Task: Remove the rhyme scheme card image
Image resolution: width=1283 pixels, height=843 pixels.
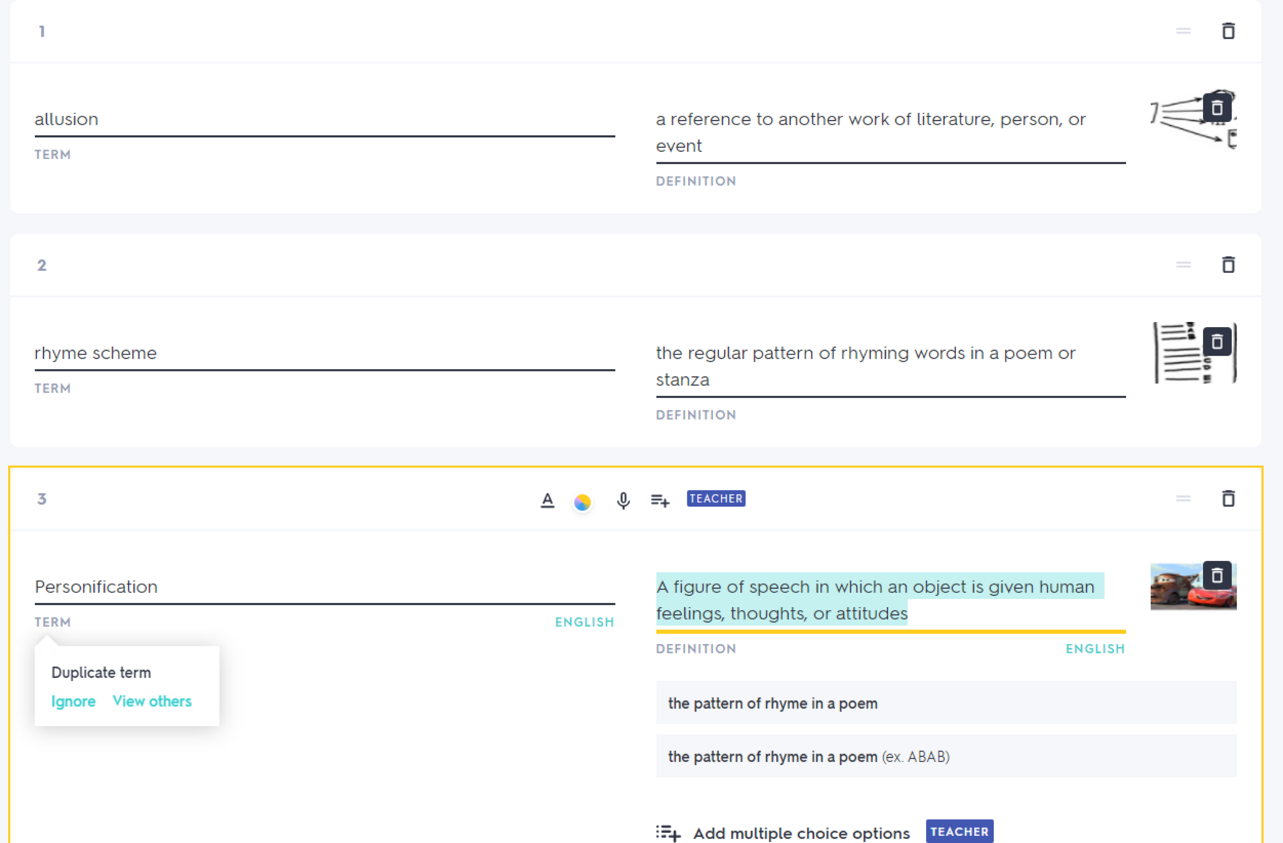Action: point(1217,341)
